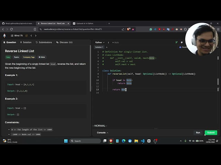This screenshot has width=221, height=165.
Task: Open the Brave browser taskbar icon
Action: (111, 141)
